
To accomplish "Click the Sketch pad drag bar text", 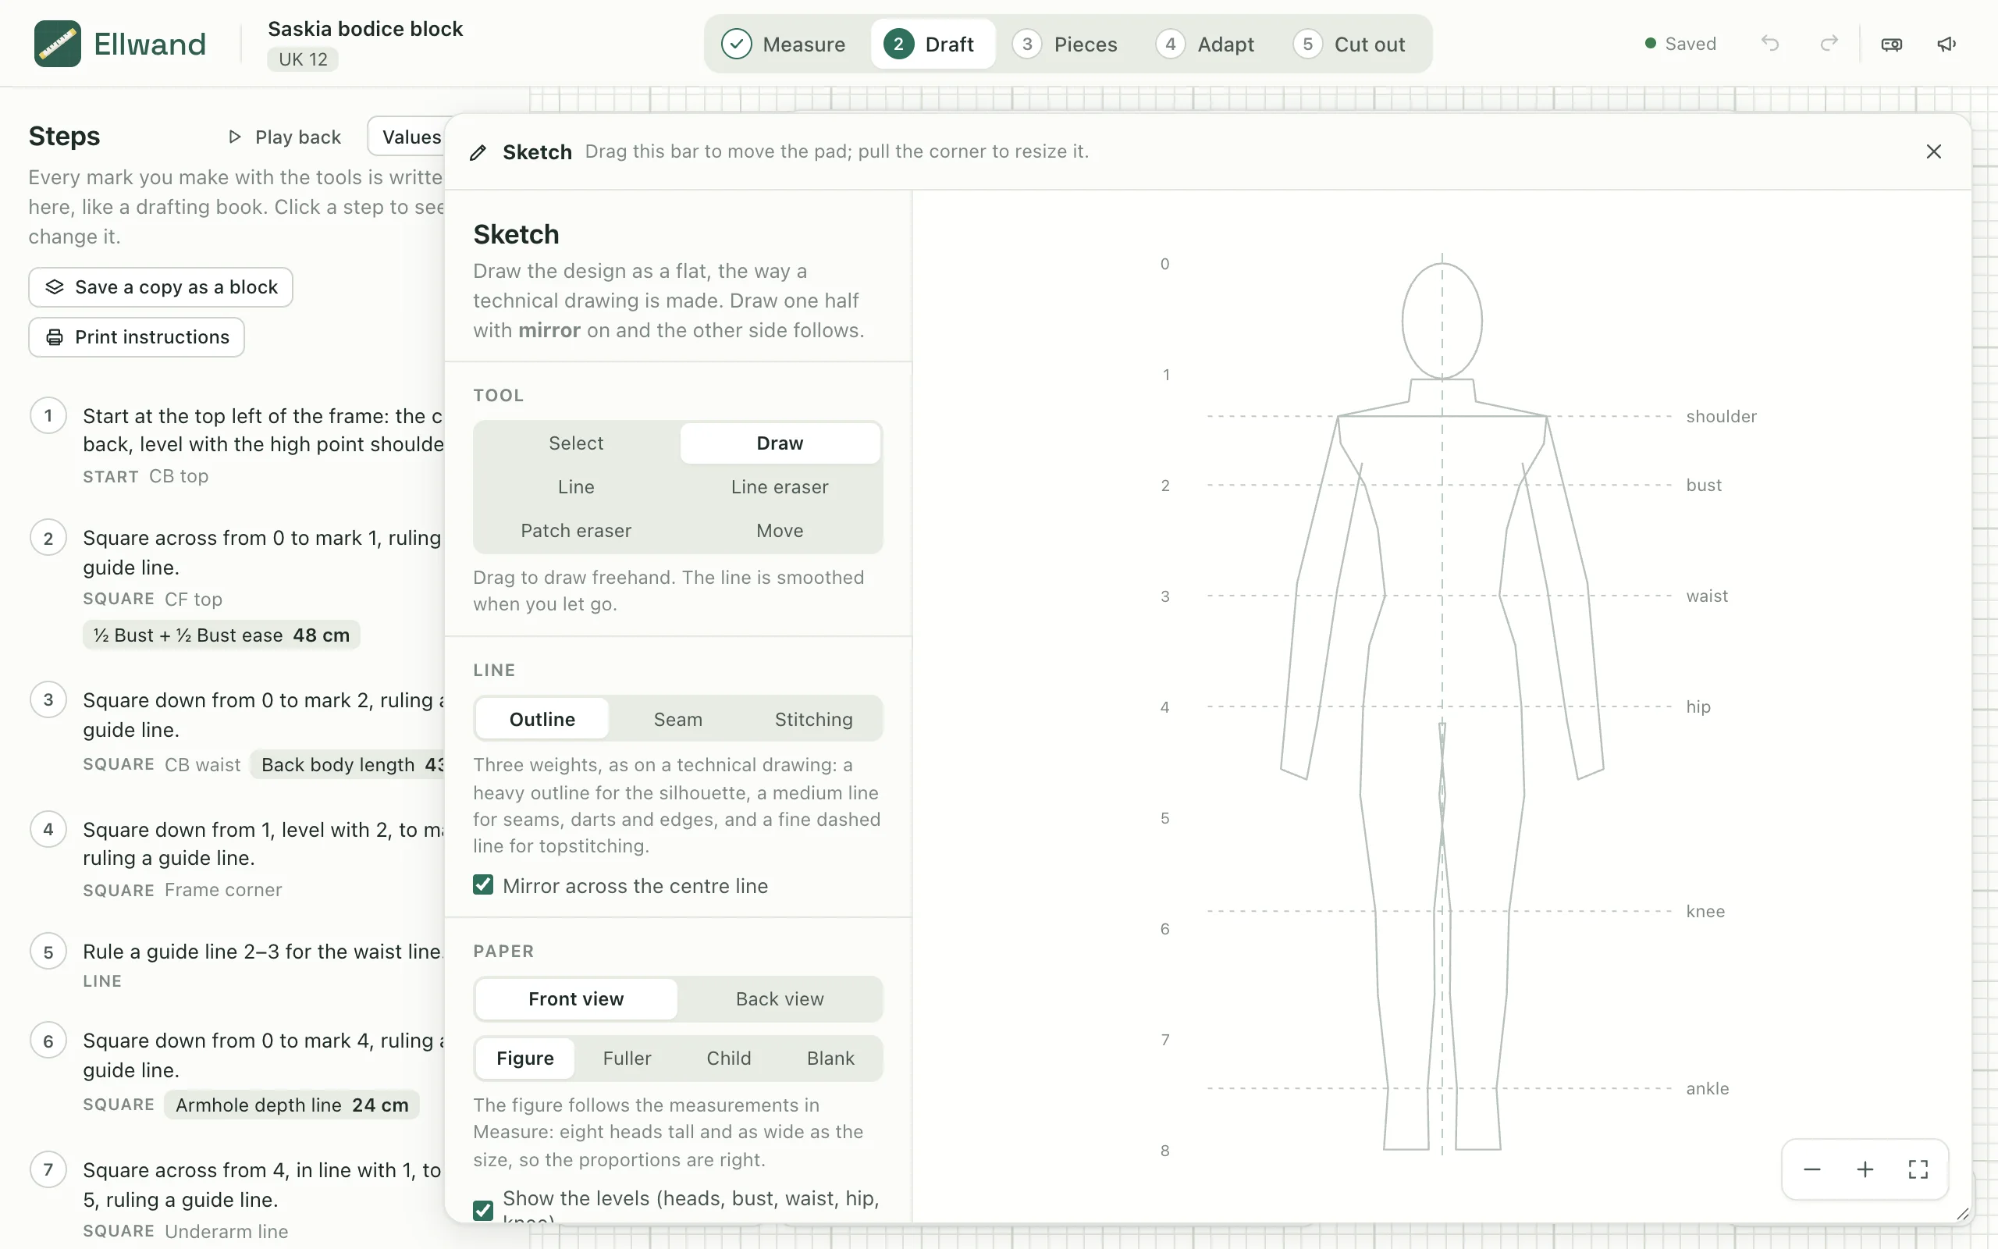I will coord(837,152).
